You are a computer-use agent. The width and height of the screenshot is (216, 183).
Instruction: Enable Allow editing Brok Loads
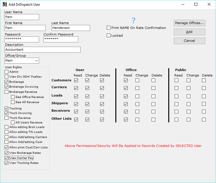[x=7, y=127]
